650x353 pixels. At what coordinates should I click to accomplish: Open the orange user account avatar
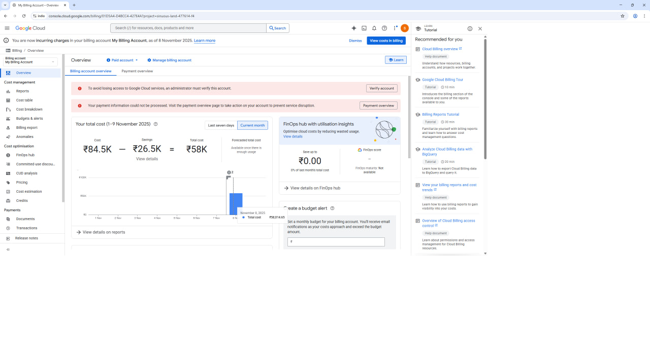[405, 28]
